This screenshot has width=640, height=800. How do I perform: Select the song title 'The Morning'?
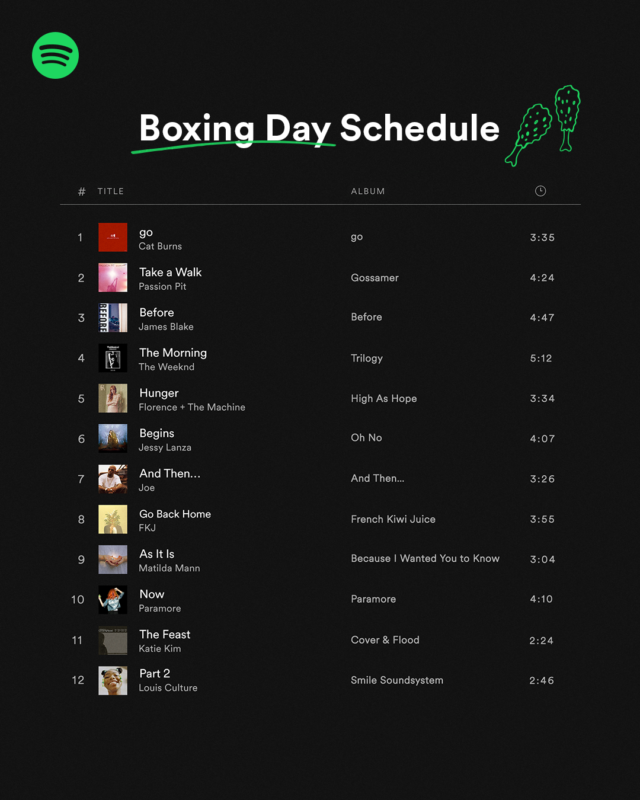click(x=173, y=353)
